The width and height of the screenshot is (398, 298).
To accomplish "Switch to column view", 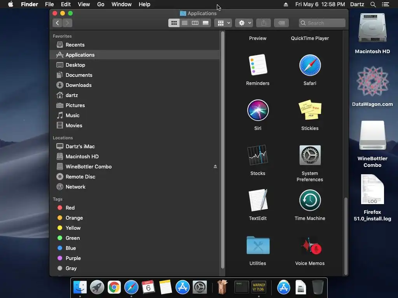I will pyautogui.click(x=195, y=23).
